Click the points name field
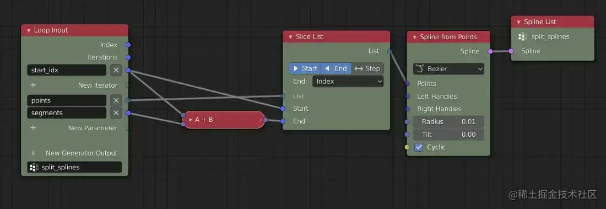Viewport: 606px width, 209px height. (x=67, y=100)
